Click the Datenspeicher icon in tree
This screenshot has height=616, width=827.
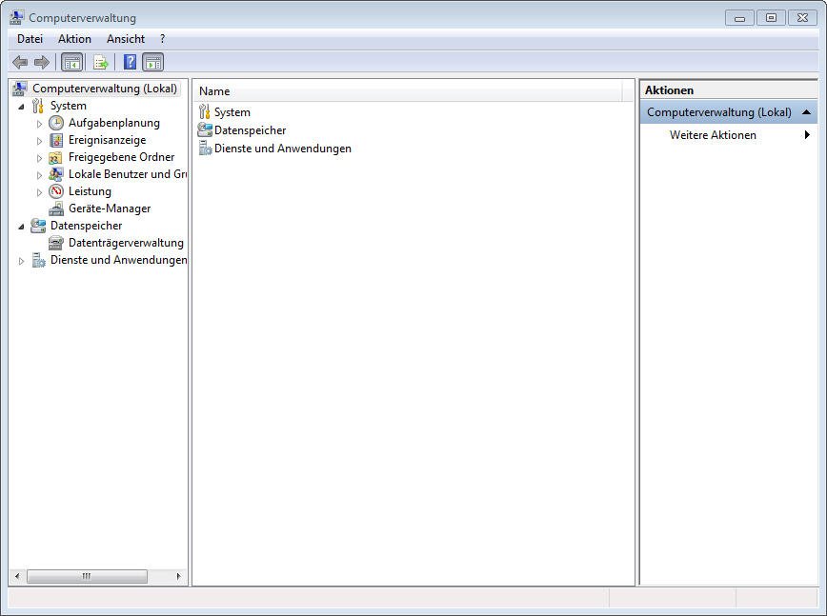click(x=38, y=226)
